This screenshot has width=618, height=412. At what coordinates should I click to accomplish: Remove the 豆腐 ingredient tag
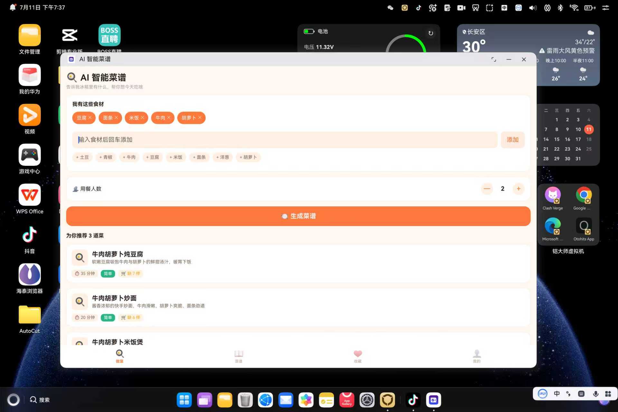pos(90,117)
